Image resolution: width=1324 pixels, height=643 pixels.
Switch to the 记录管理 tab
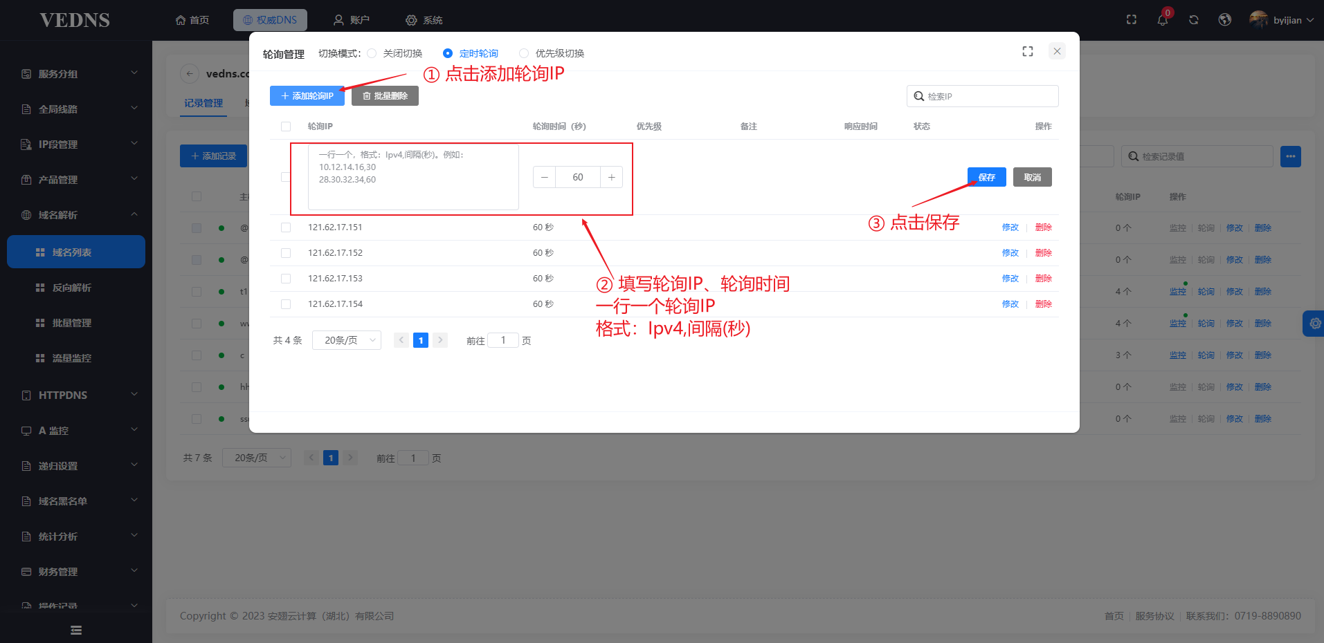203,103
